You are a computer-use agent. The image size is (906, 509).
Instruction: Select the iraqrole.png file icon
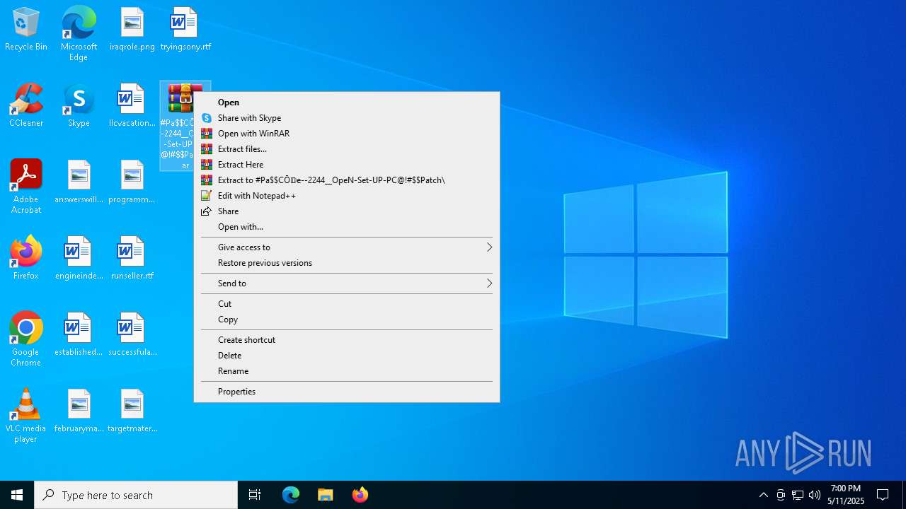(132, 30)
